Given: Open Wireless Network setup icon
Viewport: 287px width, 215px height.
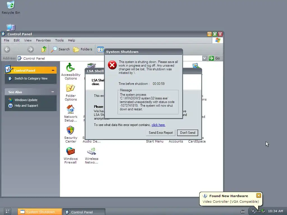Looking at the screenshot, I should [x=92, y=155].
